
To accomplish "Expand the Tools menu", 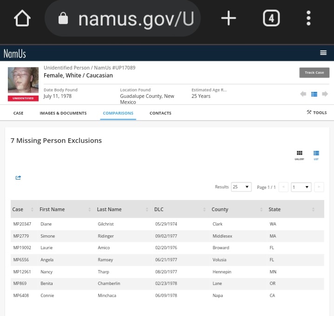I will point(316,112).
